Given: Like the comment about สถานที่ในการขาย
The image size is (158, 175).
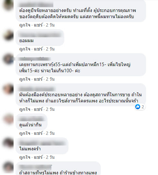Looking at the screenshot, I should 25,109.
